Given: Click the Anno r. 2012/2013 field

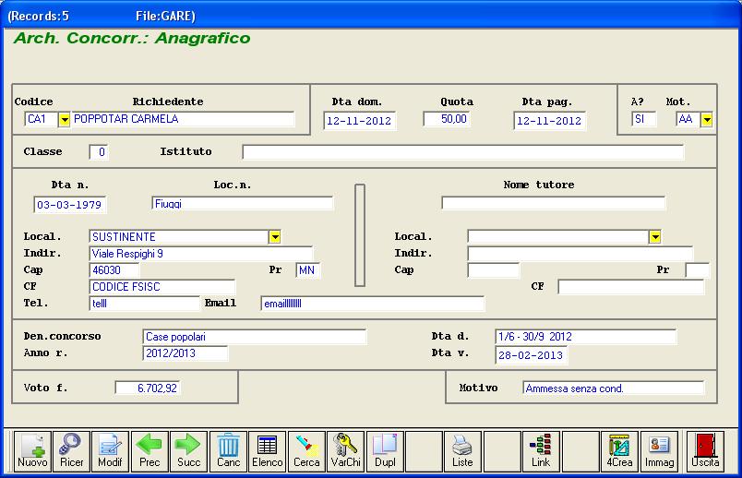Looking at the screenshot, I should (x=185, y=353).
